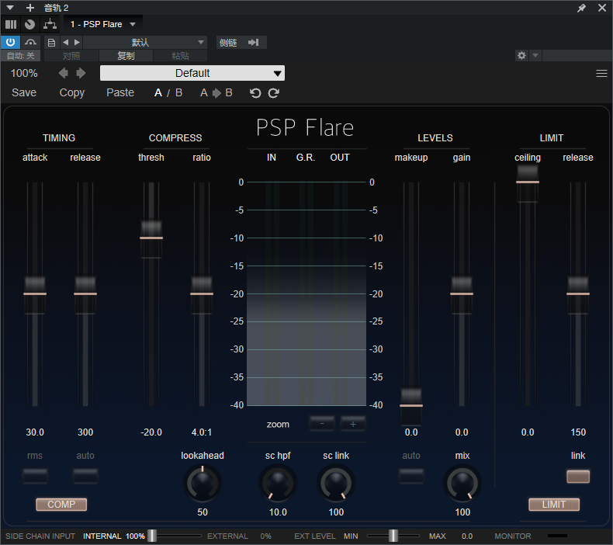Viewport: 613px width, 545px height.
Task: Close the plugin window
Action: 602,8
